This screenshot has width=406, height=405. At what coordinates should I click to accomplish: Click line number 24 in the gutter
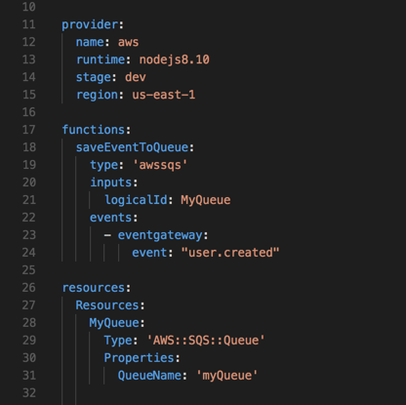pyautogui.click(x=28, y=253)
